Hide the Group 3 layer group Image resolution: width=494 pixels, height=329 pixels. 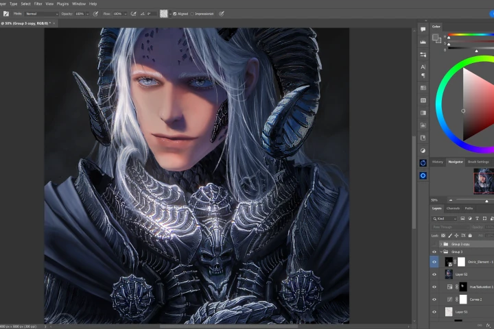click(x=434, y=252)
